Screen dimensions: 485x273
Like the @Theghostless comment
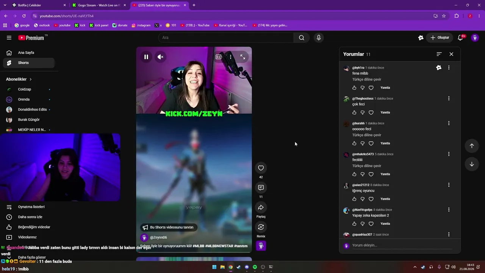click(x=354, y=113)
